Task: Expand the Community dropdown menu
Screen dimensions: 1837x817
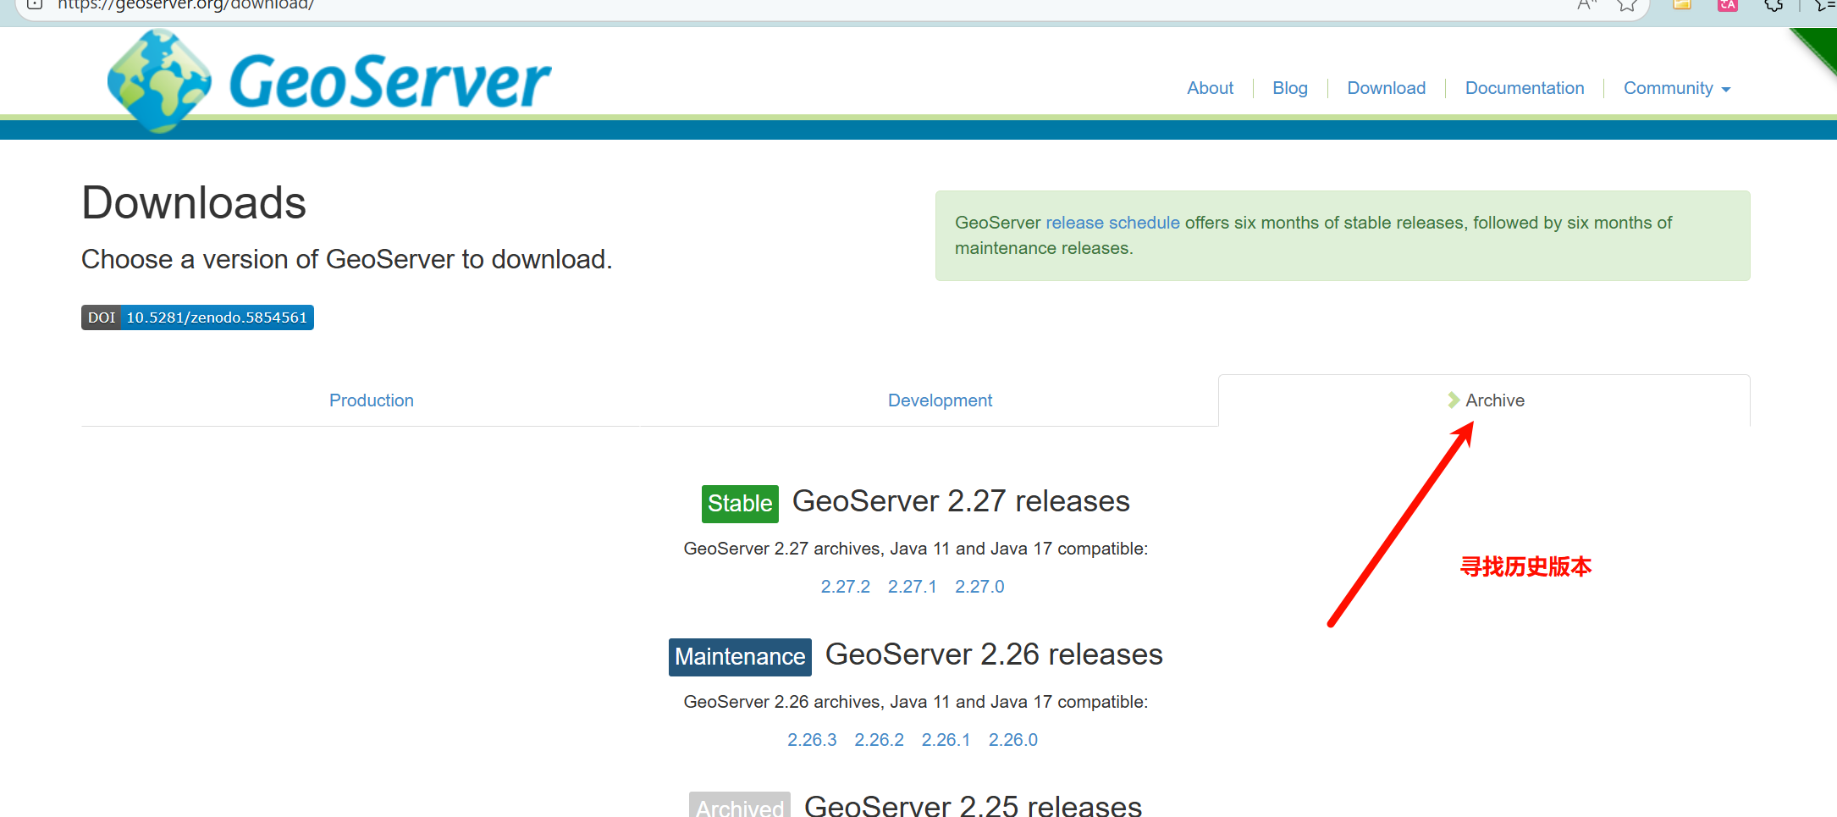Action: coord(1677,88)
